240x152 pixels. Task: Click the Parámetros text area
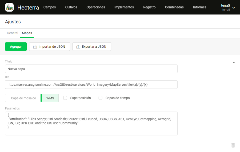click(x=91, y=123)
